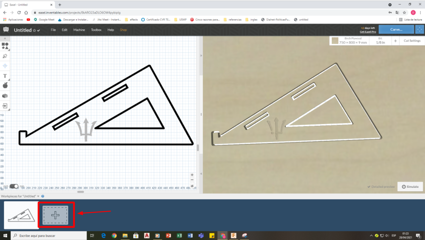Click the Import arrow icon
Screen dimensions: 425x240
click(x=5, y=106)
